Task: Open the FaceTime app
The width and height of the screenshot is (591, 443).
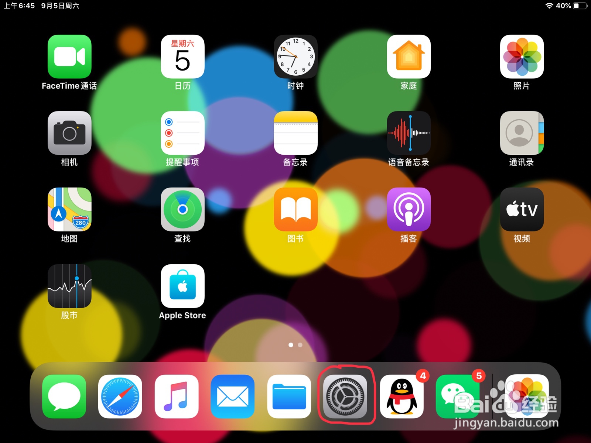Action: coord(69,56)
